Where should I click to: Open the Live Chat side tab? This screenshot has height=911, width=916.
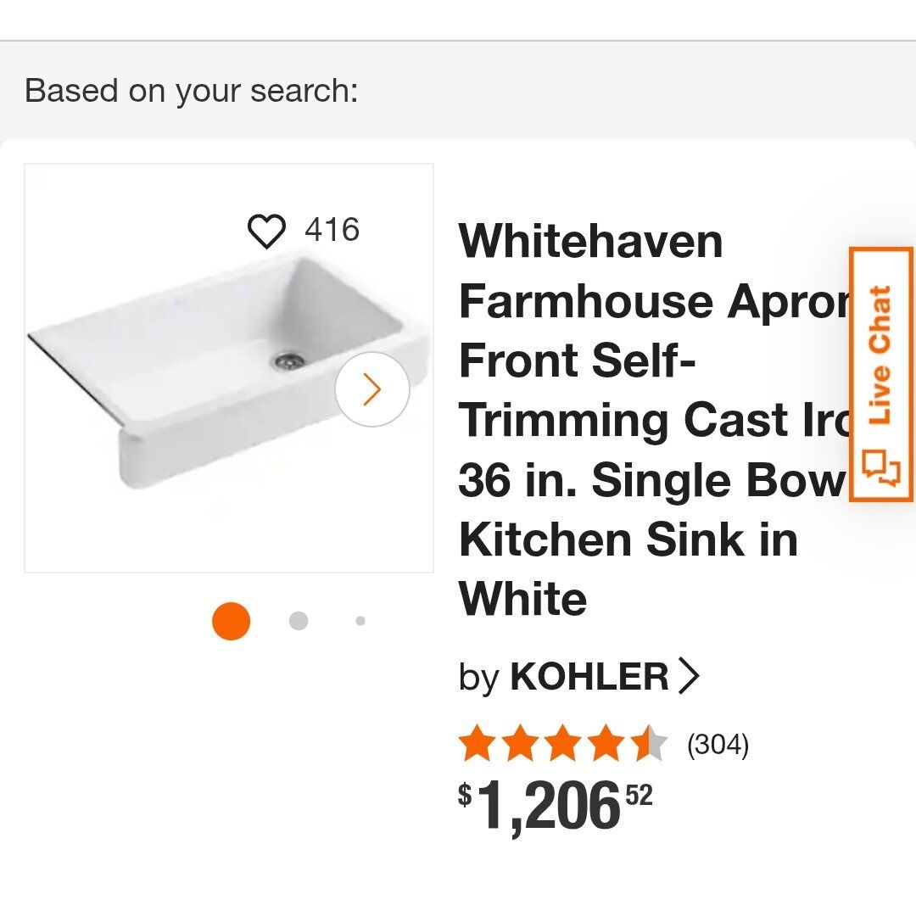pos(881,356)
